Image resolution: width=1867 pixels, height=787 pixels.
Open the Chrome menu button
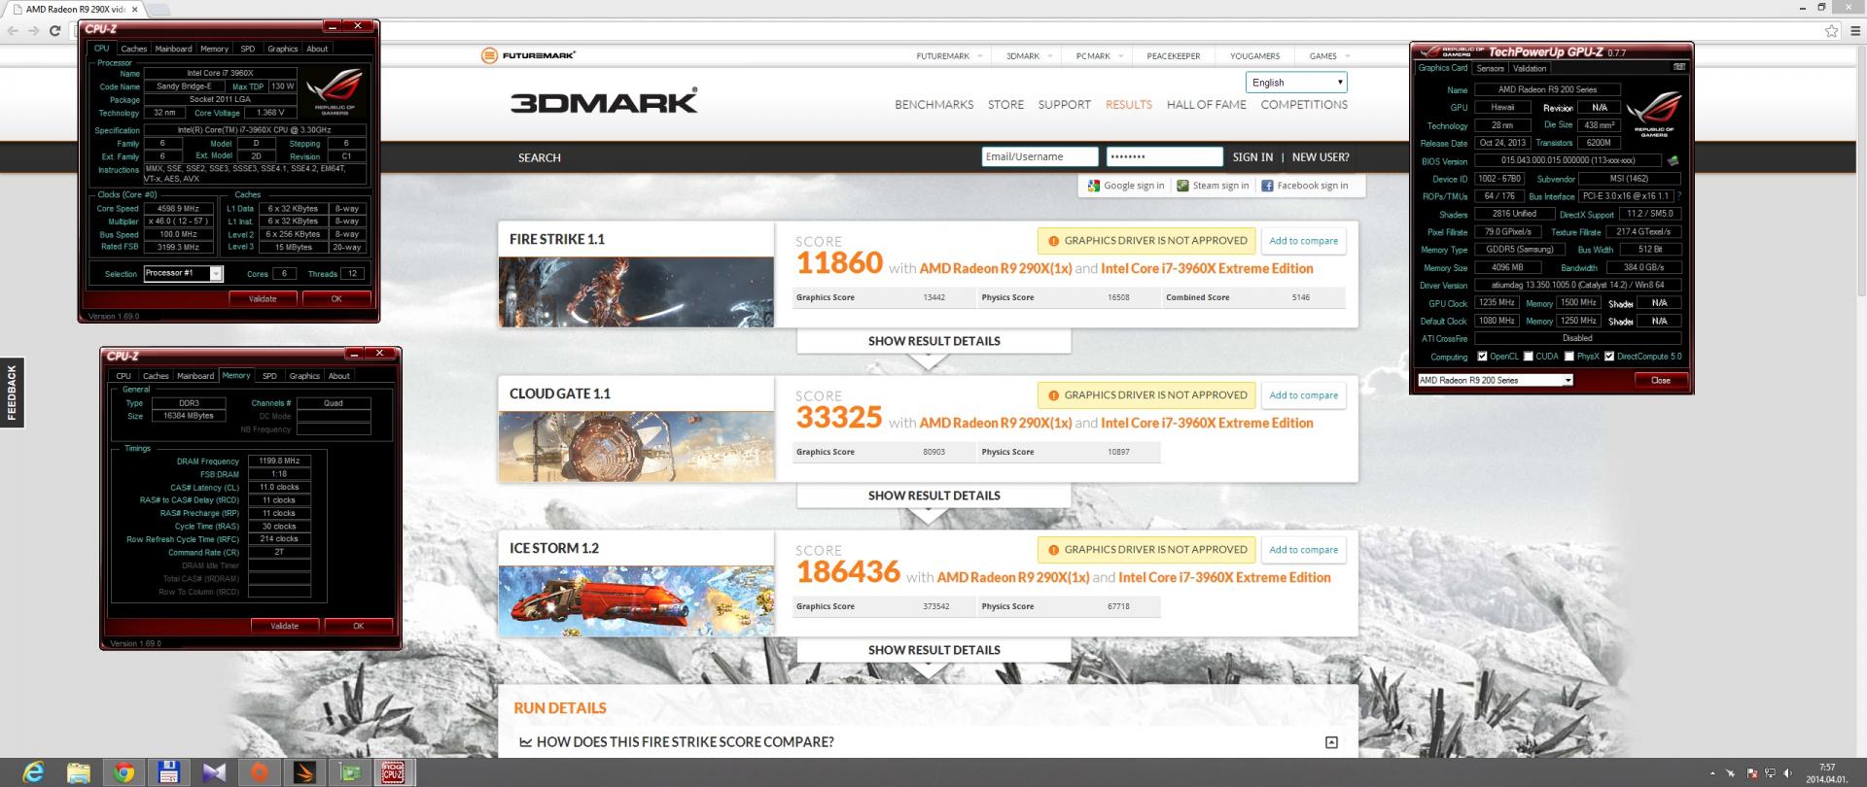[x=1853, y=31]
